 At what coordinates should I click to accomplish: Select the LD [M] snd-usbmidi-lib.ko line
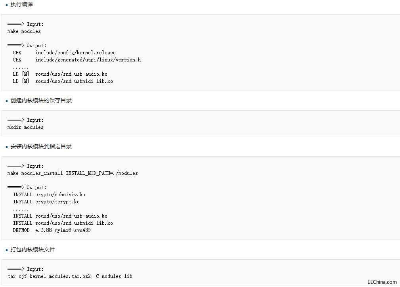pyautogui.click(x=63, y=81)
